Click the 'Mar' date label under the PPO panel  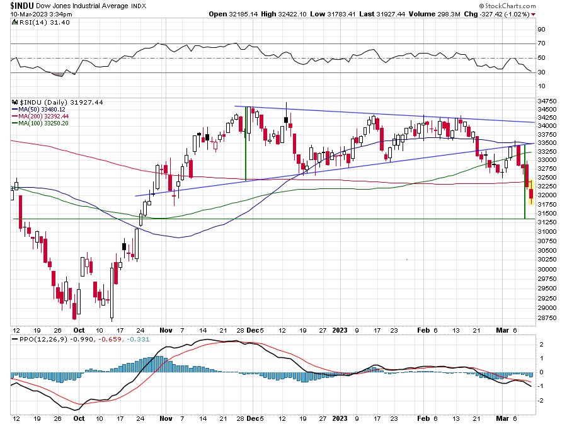pyautogui.click(x=503, y=418)
